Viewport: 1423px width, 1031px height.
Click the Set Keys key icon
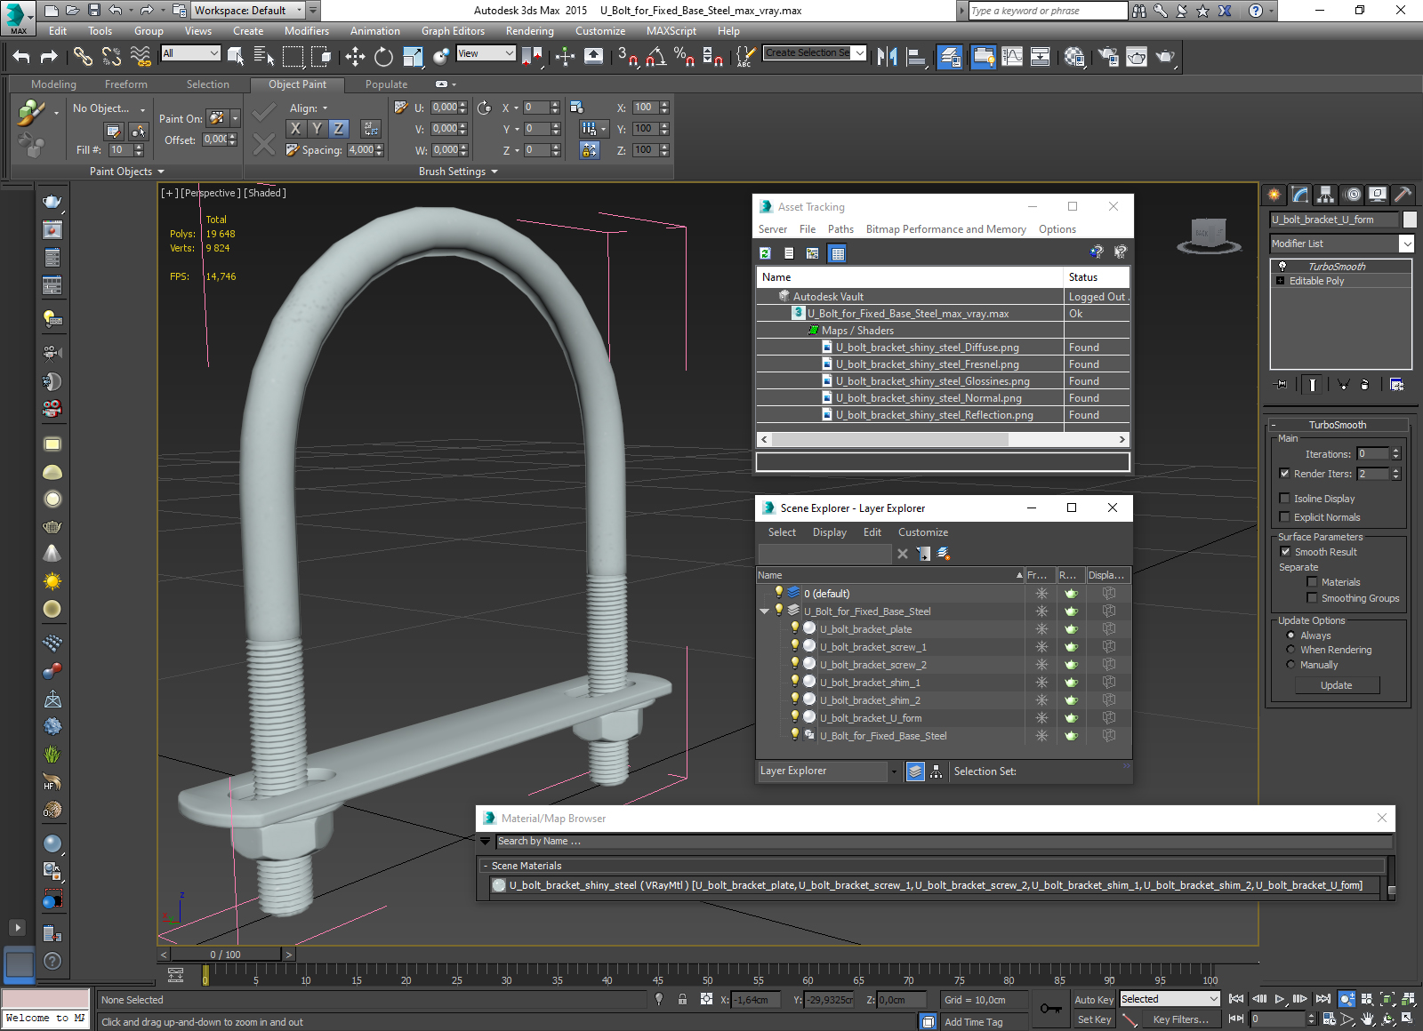tap(1050, 1009)
